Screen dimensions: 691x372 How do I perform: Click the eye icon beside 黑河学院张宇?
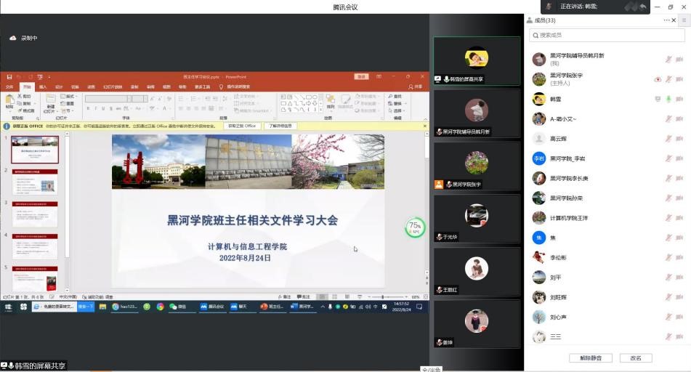click(x=658, y=79)
